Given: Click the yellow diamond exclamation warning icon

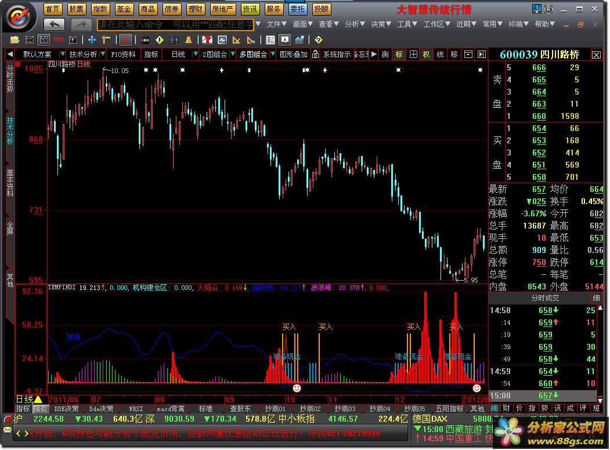Looking at the screenshot, I should click(160, 40).
